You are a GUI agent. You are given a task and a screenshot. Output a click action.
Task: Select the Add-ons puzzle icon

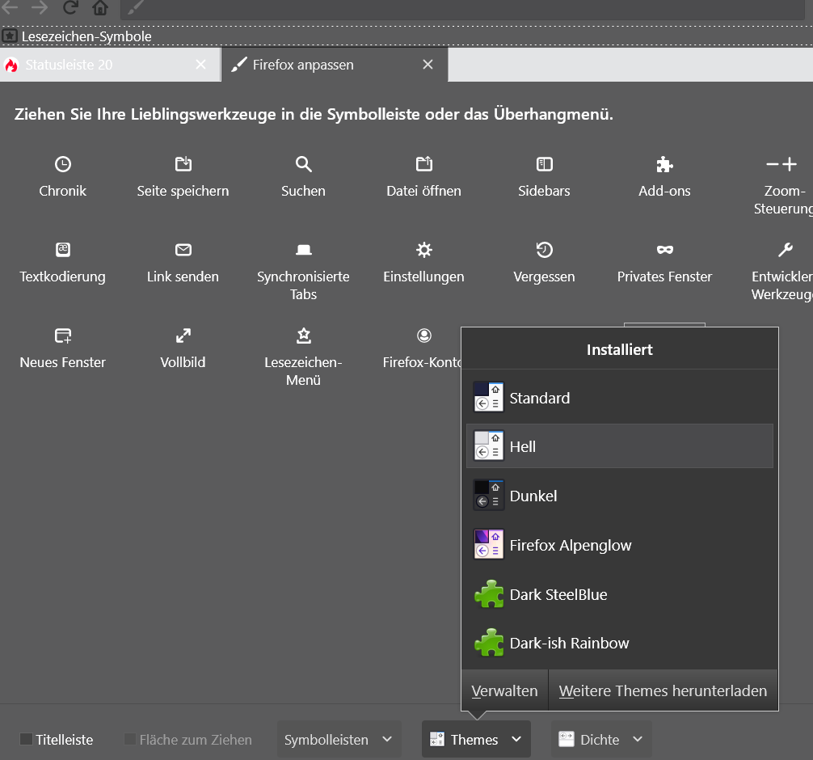(x=664, y=164)
